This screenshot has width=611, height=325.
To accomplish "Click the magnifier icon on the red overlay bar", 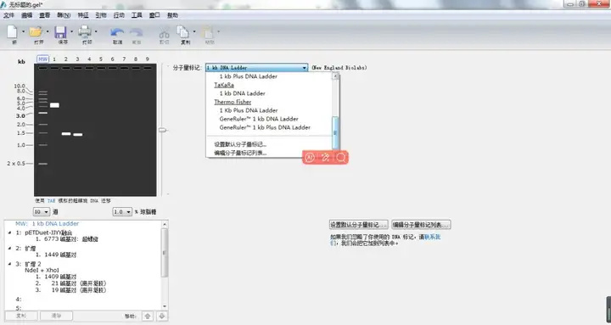I will pos(341,158).
